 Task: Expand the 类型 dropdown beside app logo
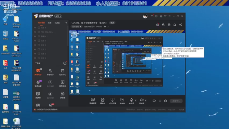point(58,16)
